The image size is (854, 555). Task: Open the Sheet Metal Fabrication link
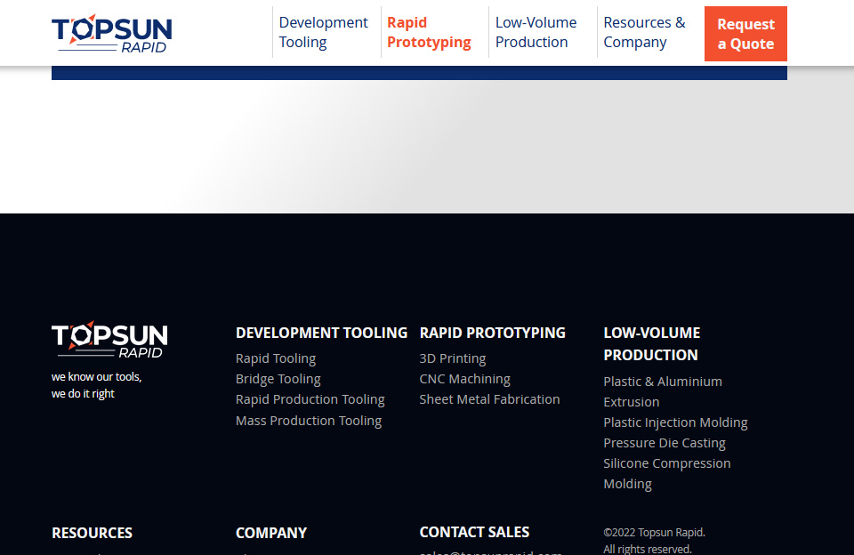click(489, 399)
